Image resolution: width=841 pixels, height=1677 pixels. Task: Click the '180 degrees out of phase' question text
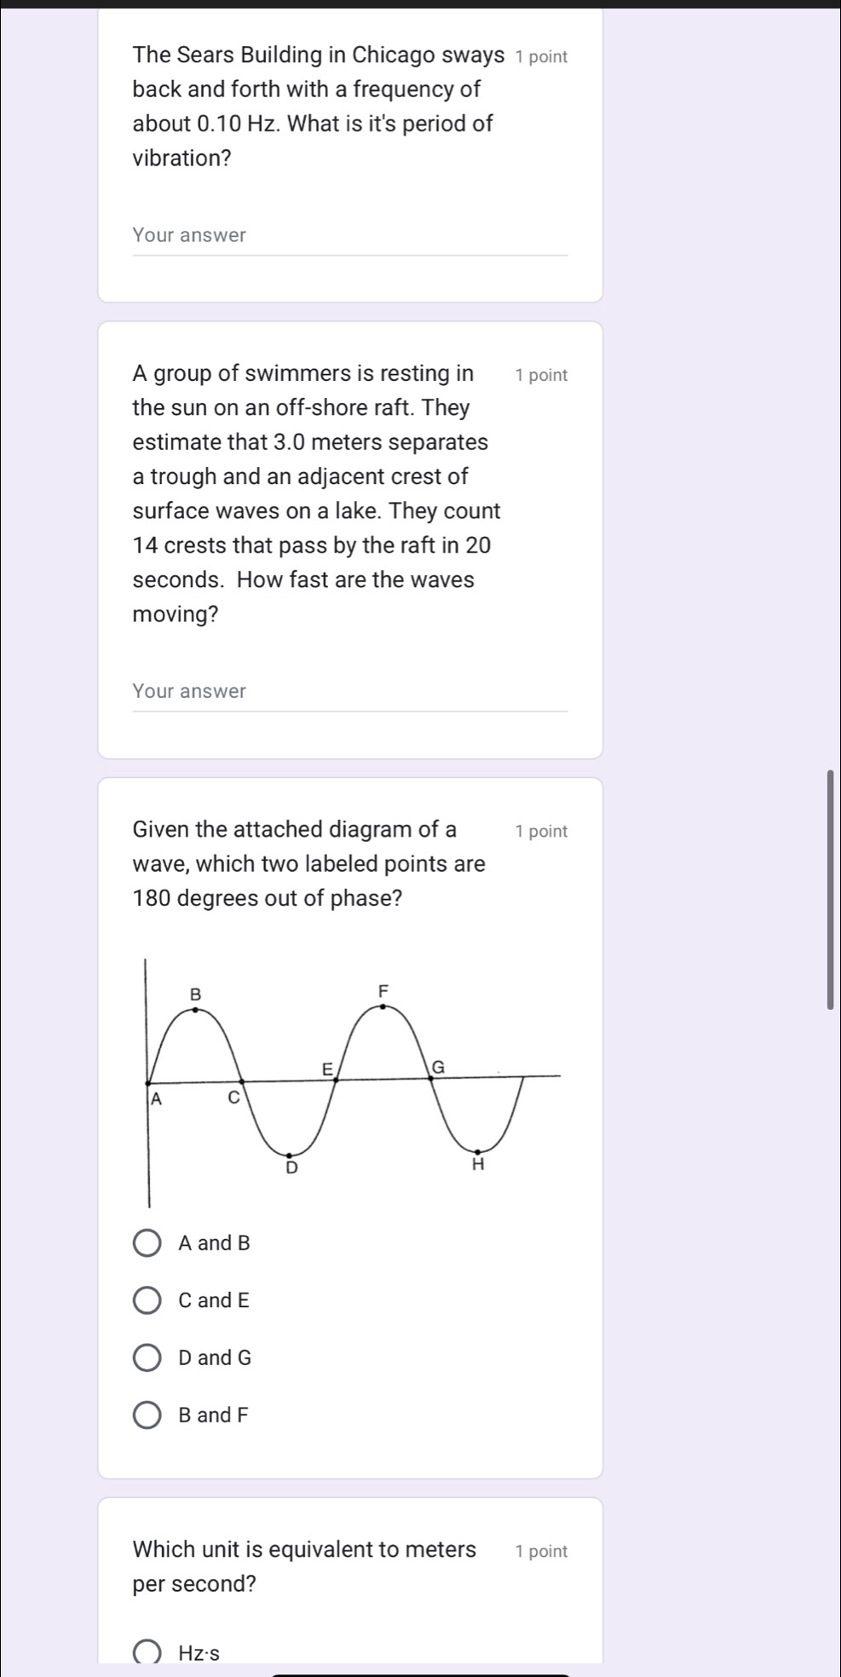(309, 864)
